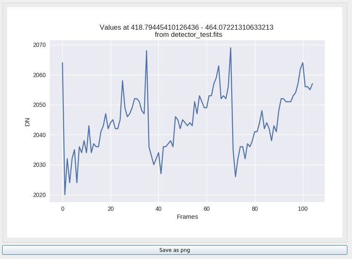Image resolution: width=352 pixels, height=259 pixels.
Task: Click the 40 tick on Frames axis
Action: coord(158,209)
